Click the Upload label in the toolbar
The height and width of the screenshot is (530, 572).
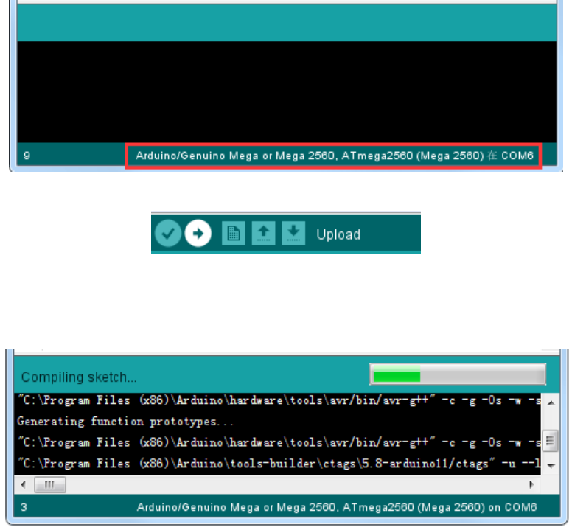[x=338, y=234]
